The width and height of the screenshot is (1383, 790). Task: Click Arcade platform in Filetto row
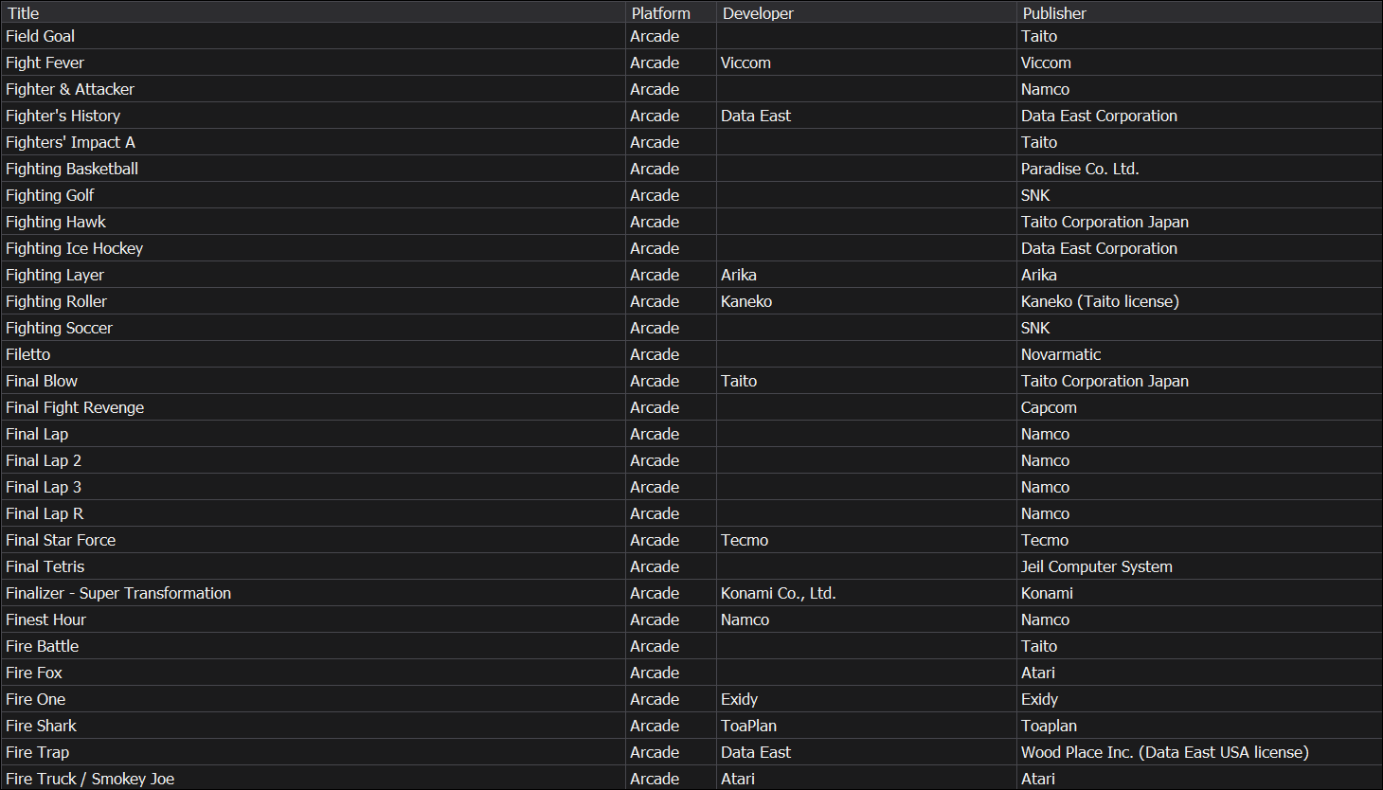click(x=655, y=354)
